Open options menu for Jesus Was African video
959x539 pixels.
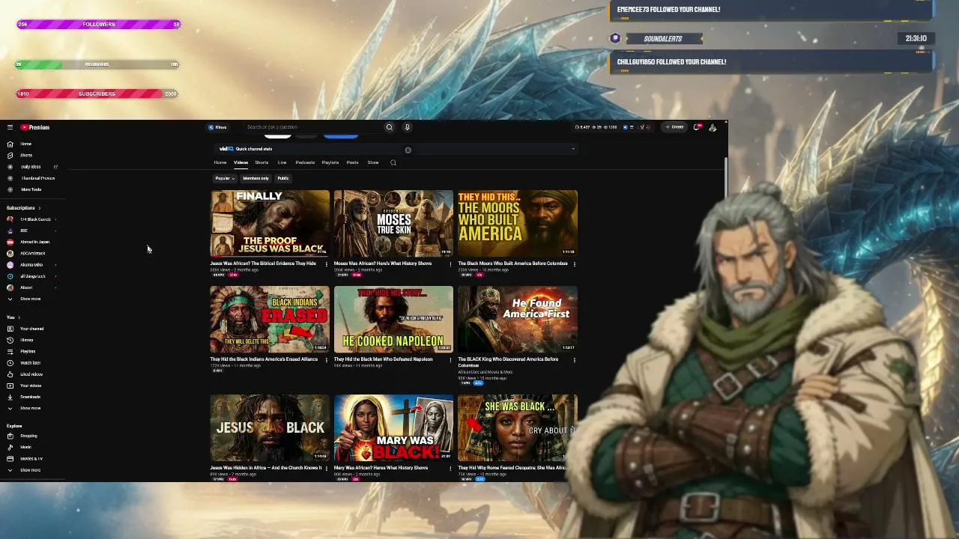click(x=326, y=264)
